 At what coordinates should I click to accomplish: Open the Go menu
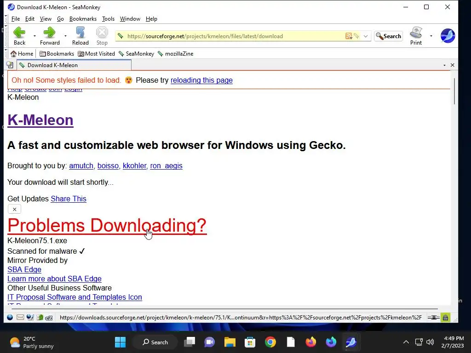tap(60, 18)
